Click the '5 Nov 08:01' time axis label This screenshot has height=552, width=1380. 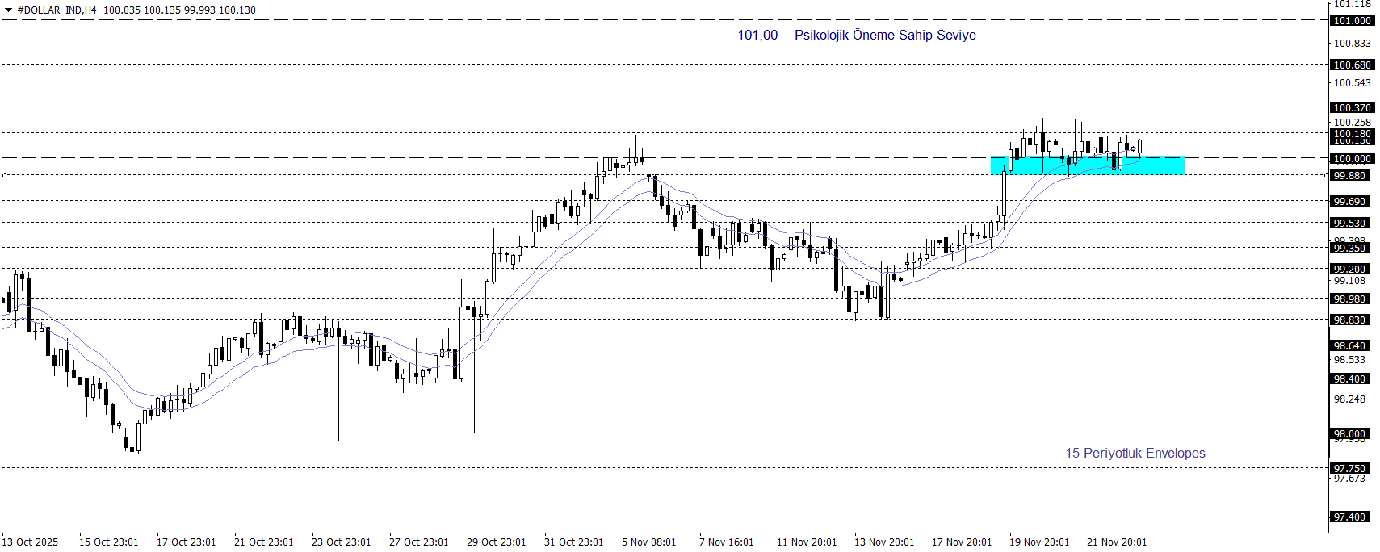[x=648, y=542]
